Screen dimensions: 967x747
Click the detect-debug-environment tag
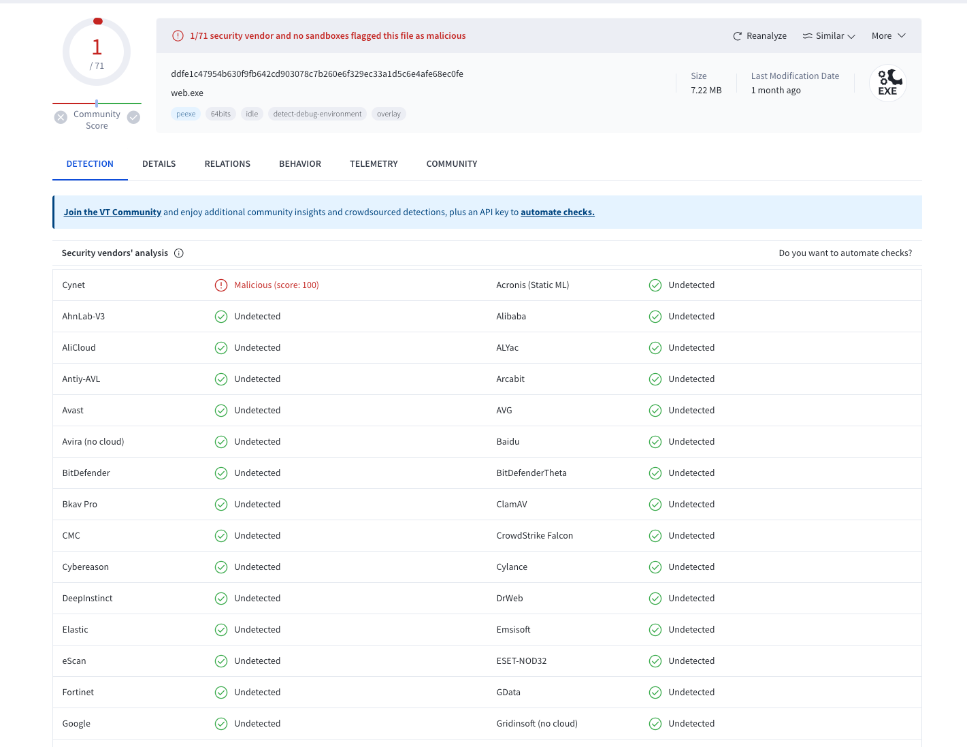tap(317, 114)
